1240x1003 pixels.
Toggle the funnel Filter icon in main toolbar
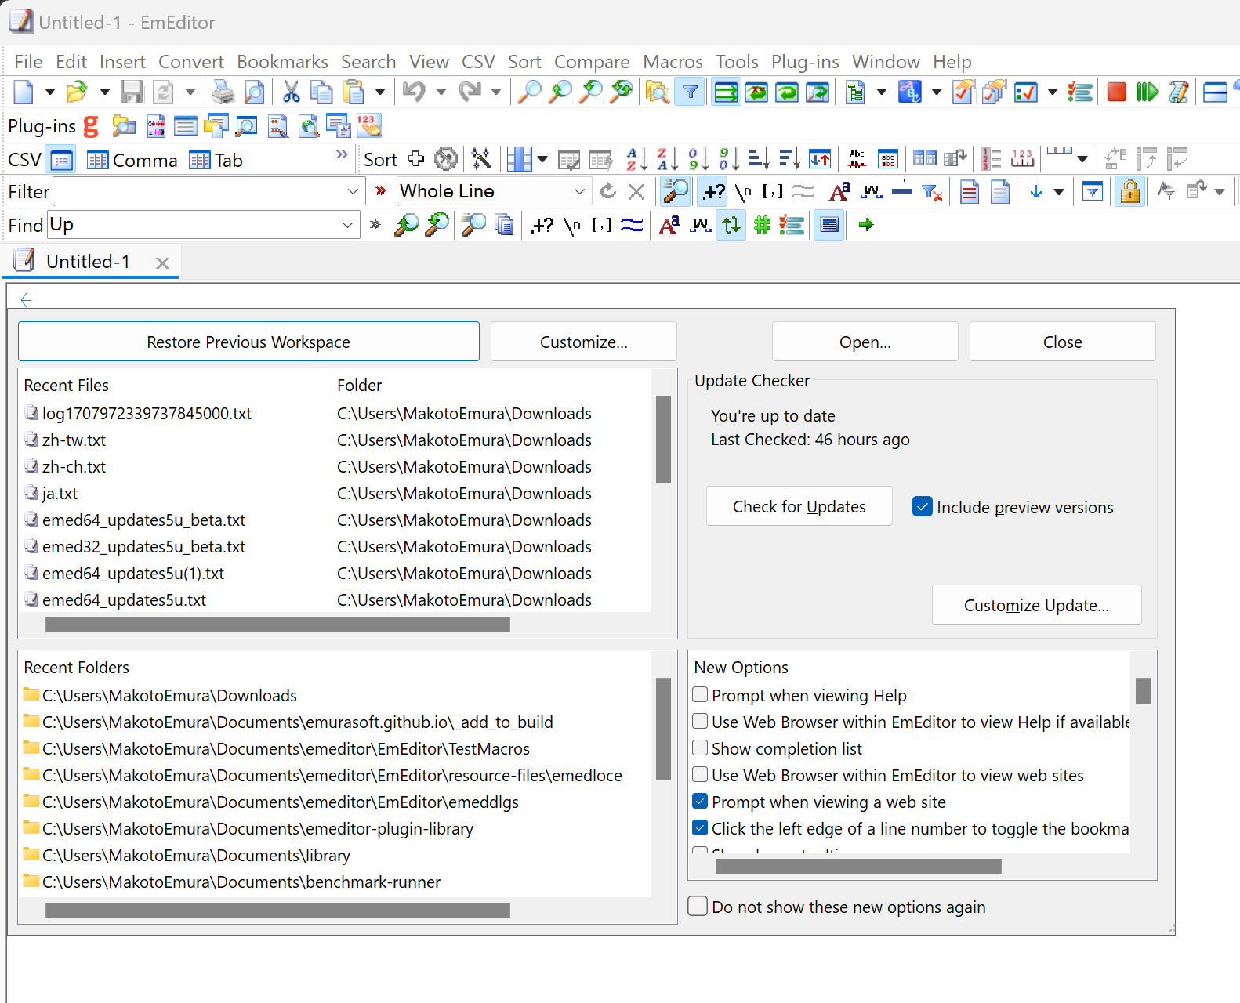pyautogui.click(x=691, y=92)
